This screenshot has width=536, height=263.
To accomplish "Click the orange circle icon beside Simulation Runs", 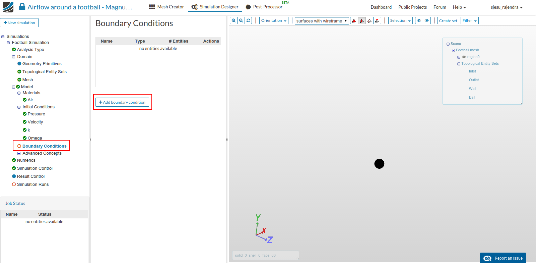I will (x=14, y=185).
